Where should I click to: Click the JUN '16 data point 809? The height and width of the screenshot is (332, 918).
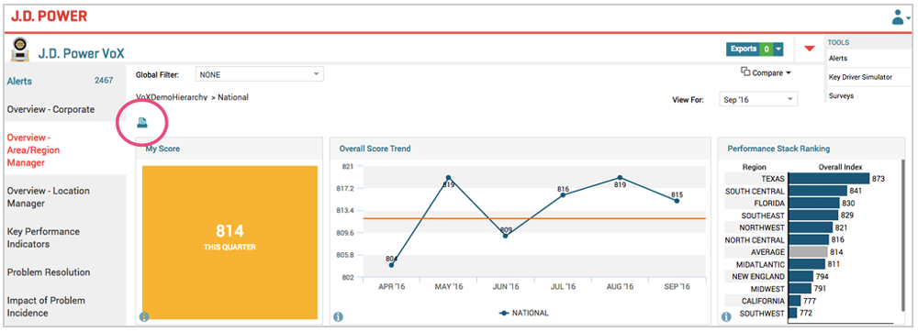pyautogui.click(x=505, y=236)
